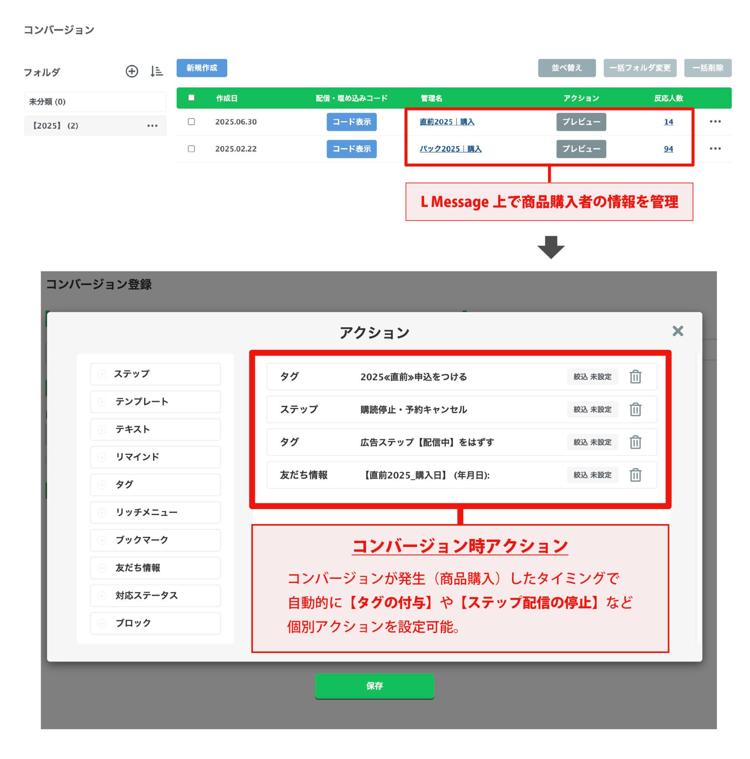Viewport: 750px width, 759px height.
Task: Check the 2025.06.30 row checkbox
Action: click(191, 122)
